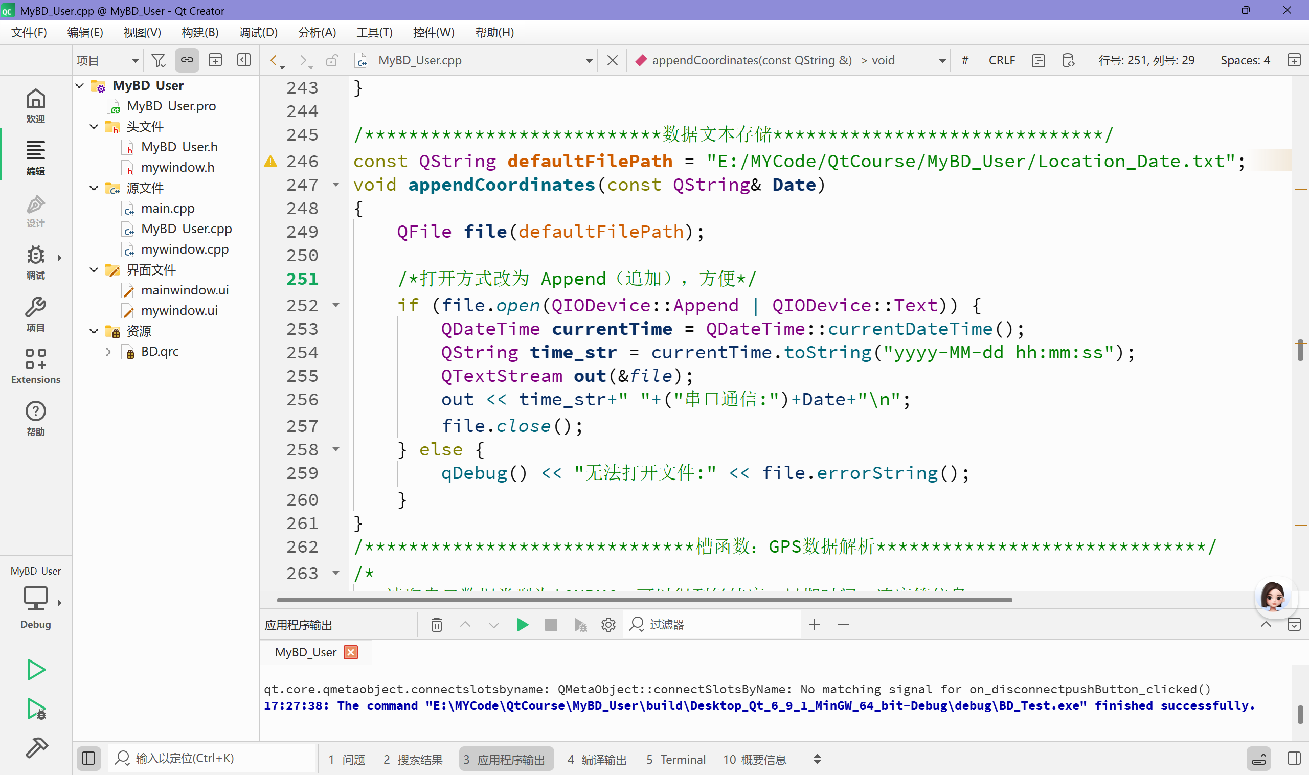Viewport: 1309px width, 775px height.
Task: Collapse the 头文件 folder in project tree
Action: coord(94,127)
